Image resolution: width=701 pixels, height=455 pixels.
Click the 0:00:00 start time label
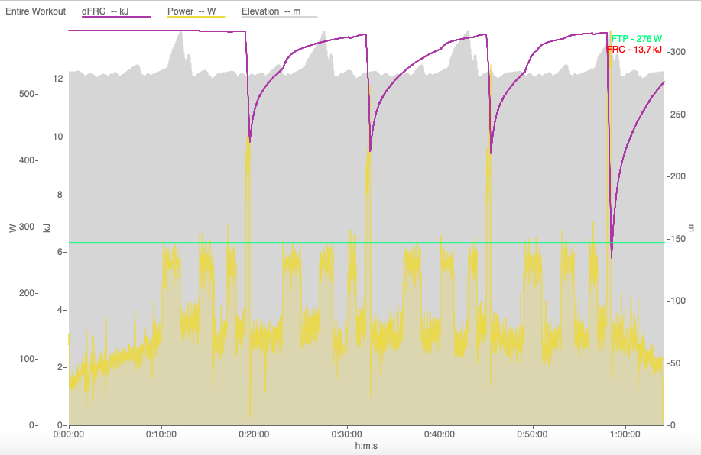[x=68, y=434]
